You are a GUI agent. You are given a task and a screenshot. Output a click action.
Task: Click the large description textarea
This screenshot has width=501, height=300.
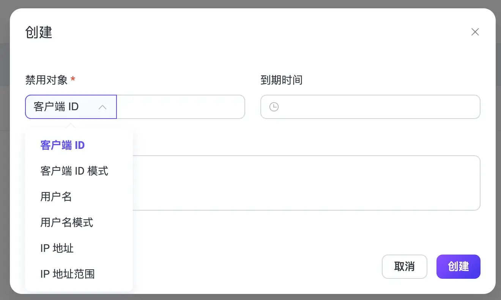304,183
